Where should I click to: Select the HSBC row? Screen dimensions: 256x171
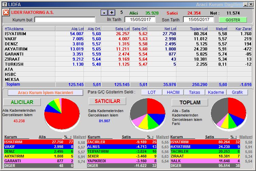coord(128,74)
